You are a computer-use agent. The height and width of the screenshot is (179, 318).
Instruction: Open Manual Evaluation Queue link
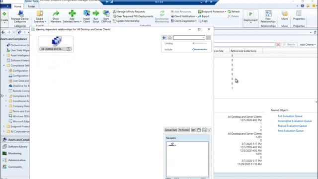click(292, 126)
